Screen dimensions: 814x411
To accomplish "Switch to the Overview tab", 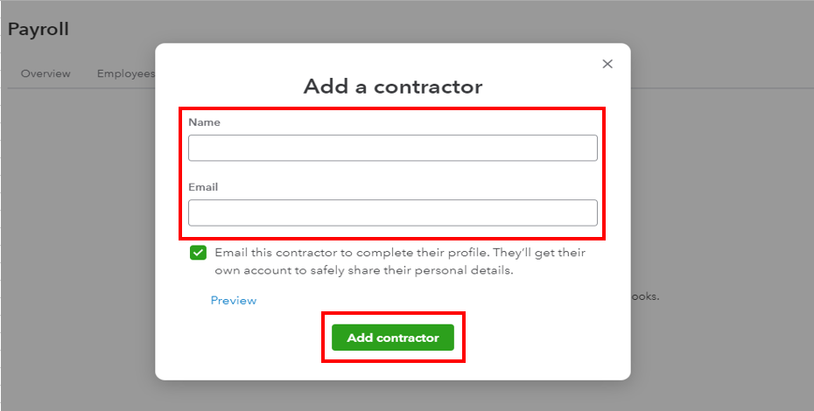I will click(46, 73).
